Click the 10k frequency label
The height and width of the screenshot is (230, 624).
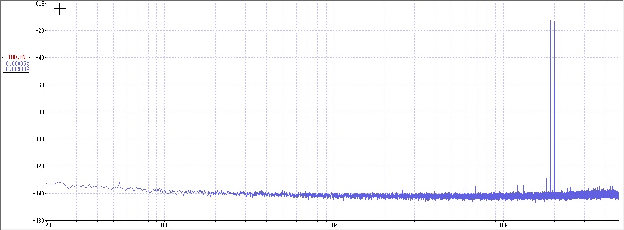pyautogui.click(x=503, y=225)
